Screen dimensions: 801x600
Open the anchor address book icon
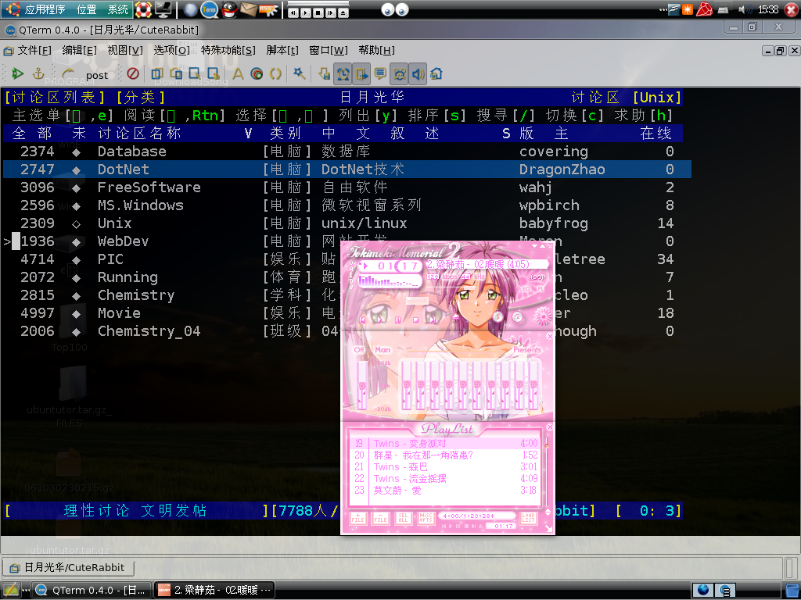coord(38,74)
